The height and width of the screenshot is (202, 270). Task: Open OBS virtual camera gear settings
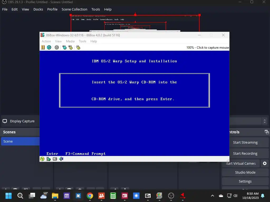(x=265, y=163)
